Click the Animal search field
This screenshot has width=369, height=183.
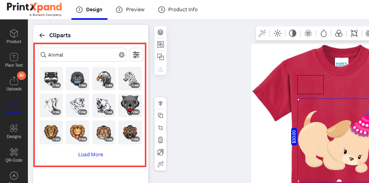pos(81,55)
